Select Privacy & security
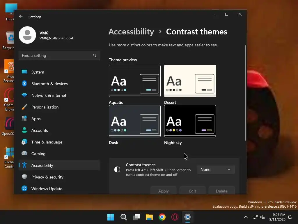298x224 pixels. tap(59, 177)
